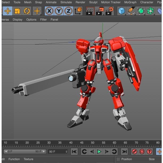The height and width of the screenshot is (163, 163).
Task: Open the MoGraph menu
Action: coord(130,2)
